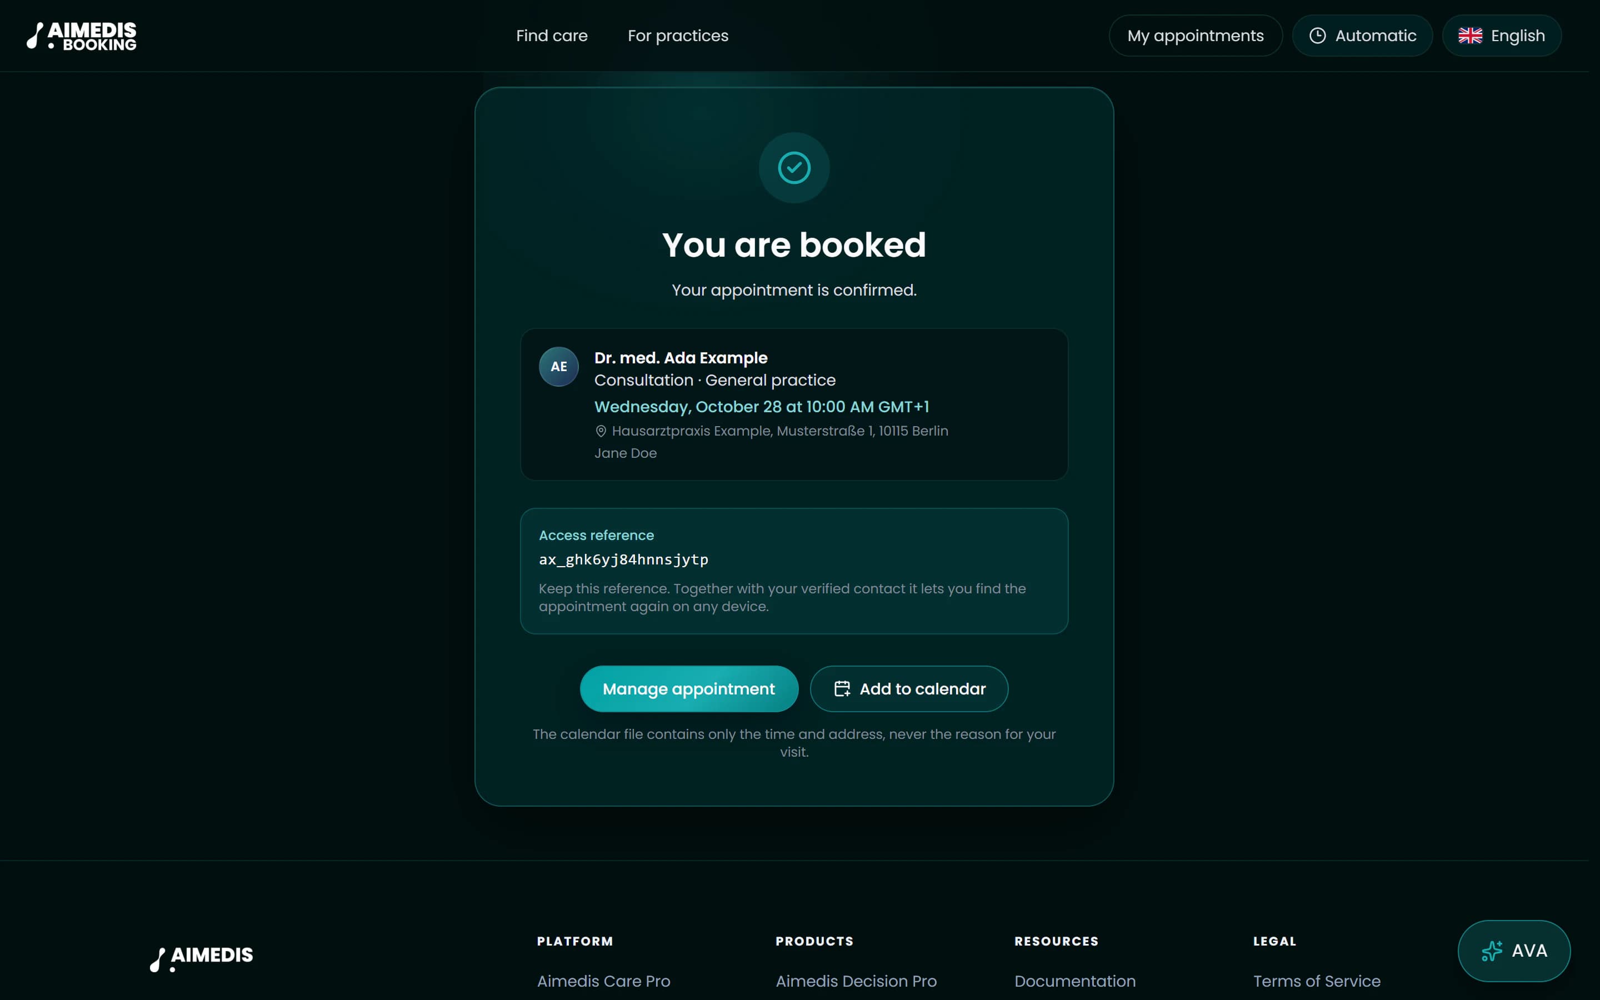1600x1000 pixels.
Task: Click the Access reference label
Action: 596,535
